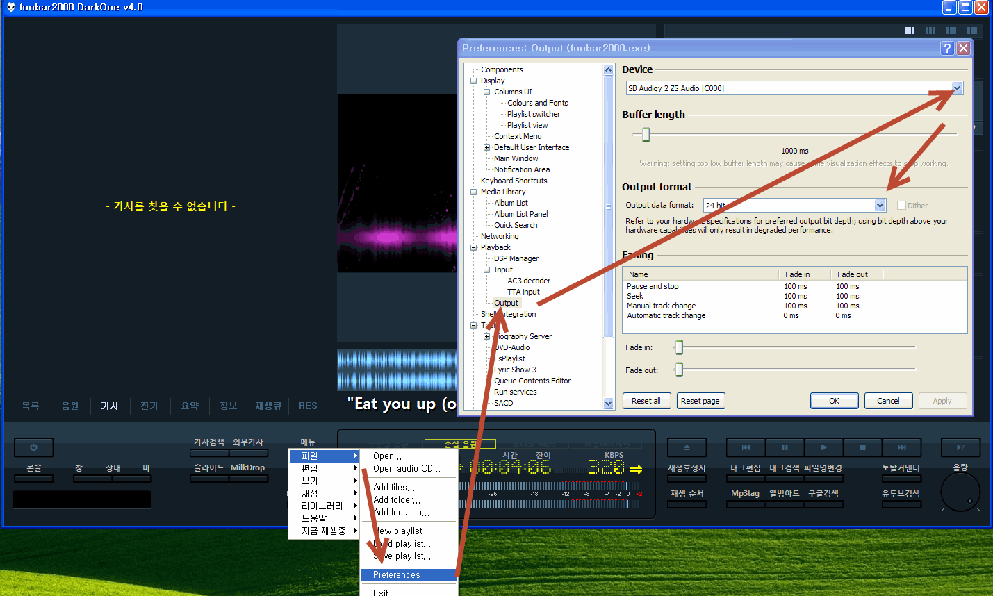The width and height of the screenshot is (993, 596).
Task: Click the random play button above 음량
Action: point(960,447)
